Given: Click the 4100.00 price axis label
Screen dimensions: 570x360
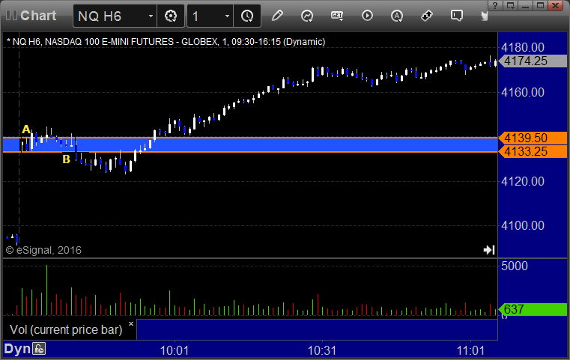Looking at the screenshot, I should [522, 225].
